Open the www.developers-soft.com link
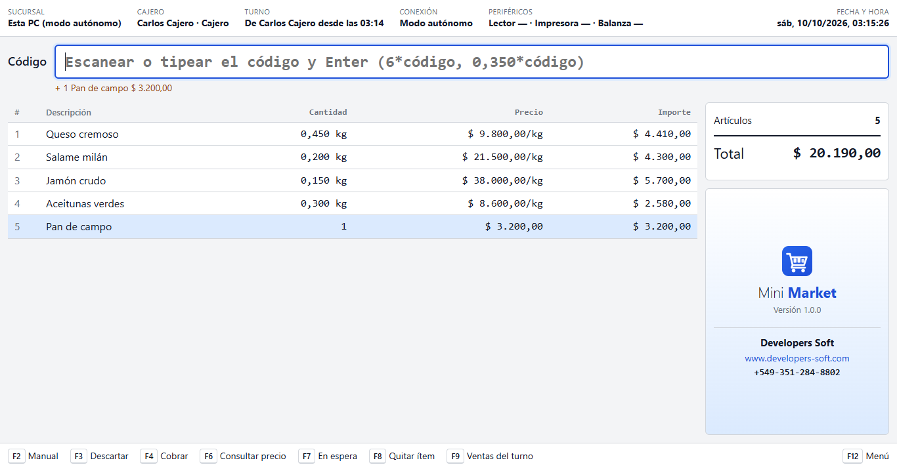The height and width of the screenshot is (469, 897). tap(797, 358)
